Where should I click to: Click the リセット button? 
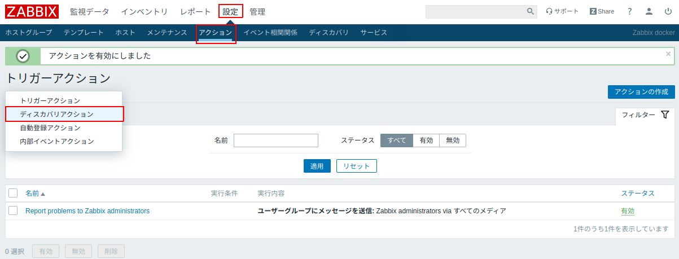coord(357,166)
